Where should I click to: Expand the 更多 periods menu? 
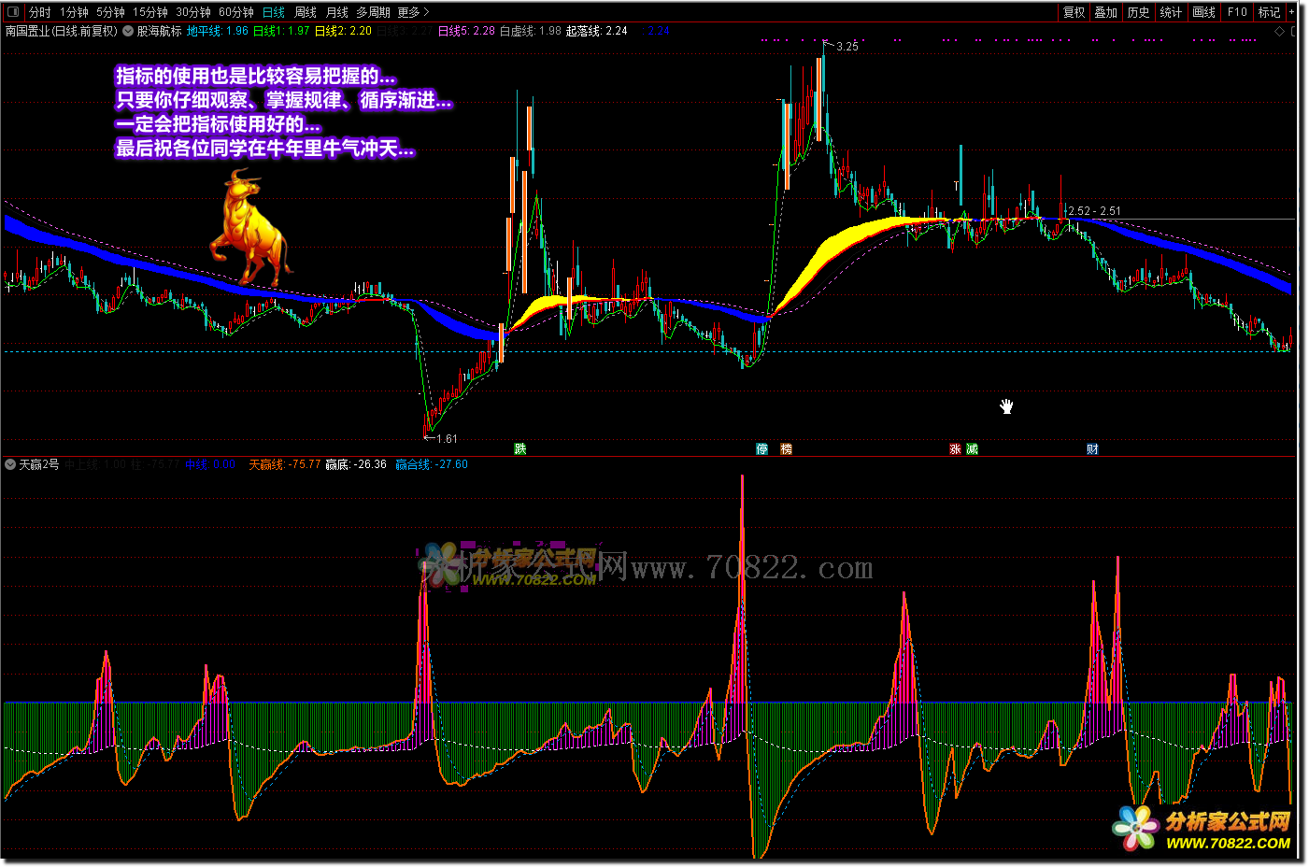pyautogui.click(x=413, y=12)
